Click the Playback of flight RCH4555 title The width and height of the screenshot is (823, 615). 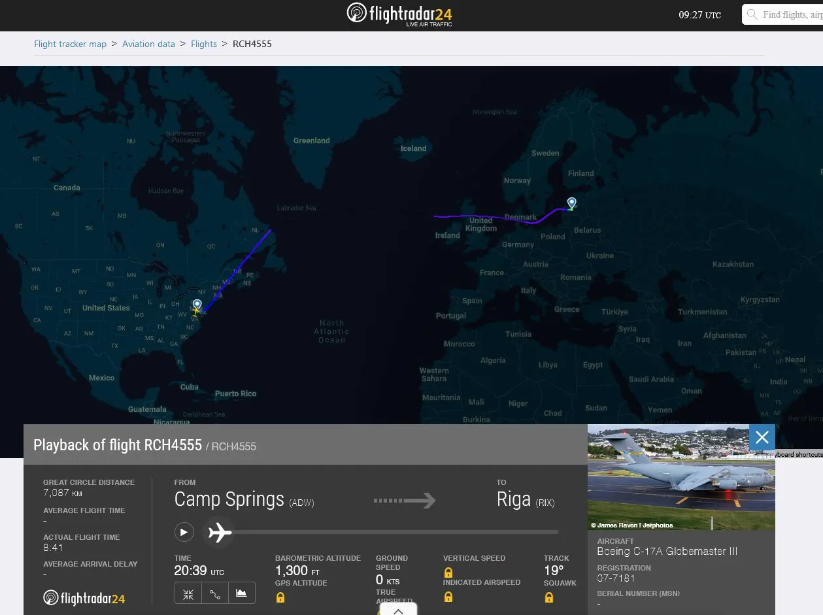(118, 446)
